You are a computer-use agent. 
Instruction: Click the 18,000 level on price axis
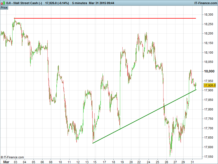210,71
